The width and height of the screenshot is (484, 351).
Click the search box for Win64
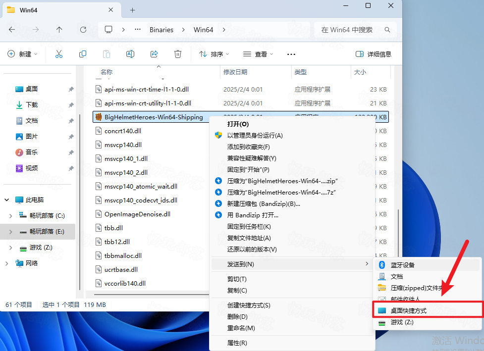click(355, 30)
